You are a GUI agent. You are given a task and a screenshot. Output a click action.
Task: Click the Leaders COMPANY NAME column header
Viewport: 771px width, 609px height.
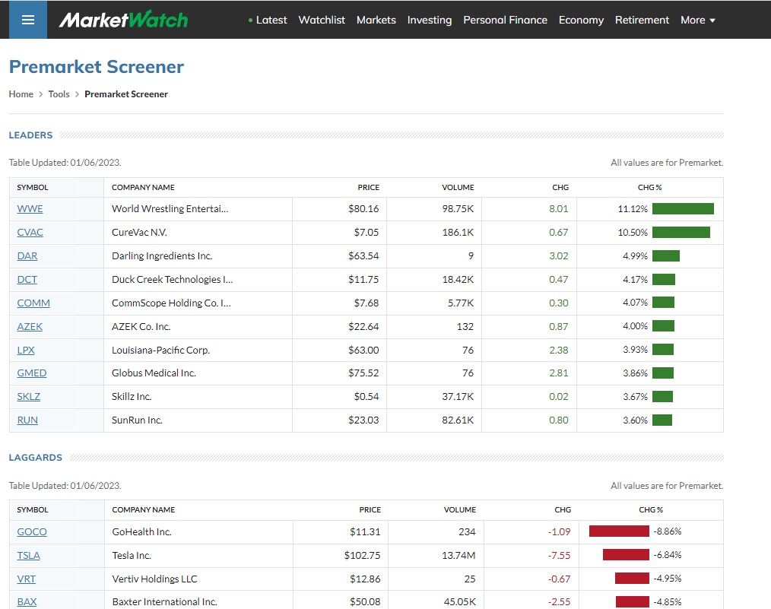point(143,187)
